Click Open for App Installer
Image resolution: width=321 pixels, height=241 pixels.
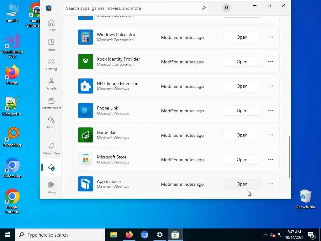click(x=242, y=184)
